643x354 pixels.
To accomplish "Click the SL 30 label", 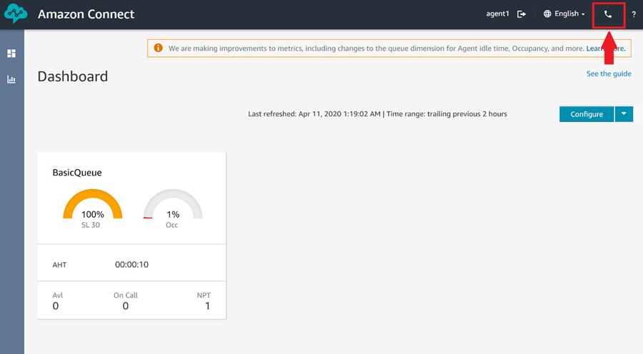I will (91, 225).
